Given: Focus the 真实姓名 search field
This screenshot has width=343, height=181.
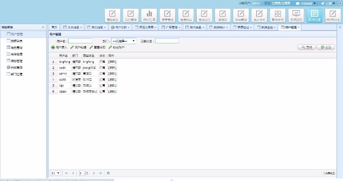Looking at the screenshot, I should pyautogui.click(x=167, y=41).
